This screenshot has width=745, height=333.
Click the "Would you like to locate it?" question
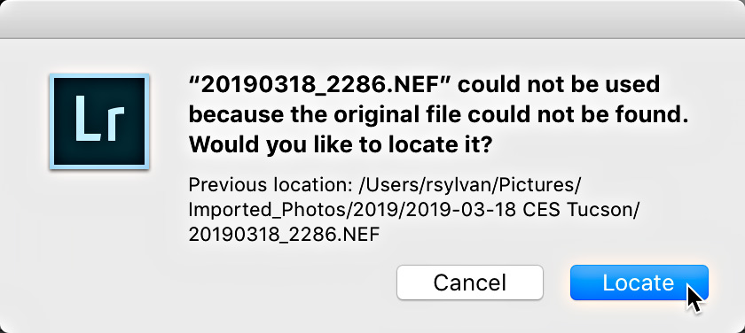coord(340,144)
